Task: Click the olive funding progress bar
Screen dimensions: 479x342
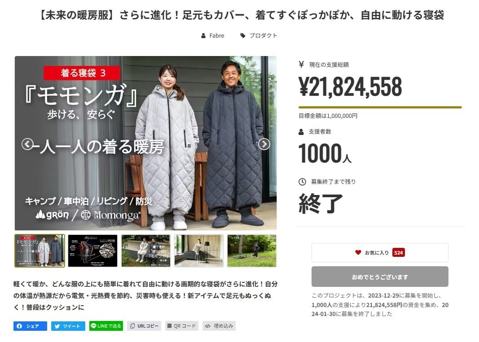Action: click(x=380, y=108)
